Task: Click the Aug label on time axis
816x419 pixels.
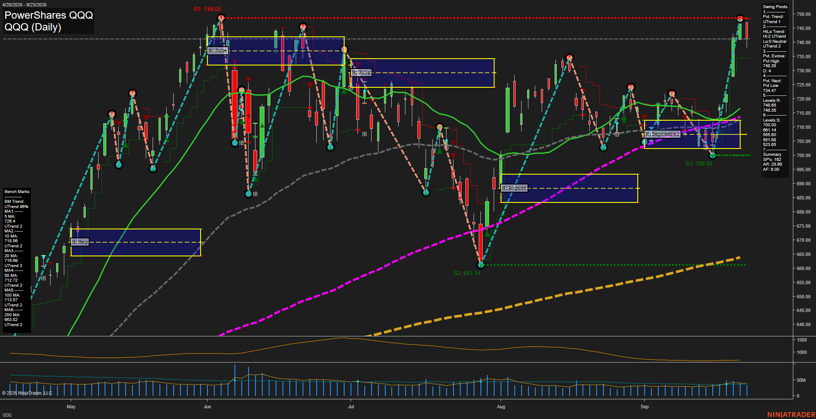Action: point(501,407)
